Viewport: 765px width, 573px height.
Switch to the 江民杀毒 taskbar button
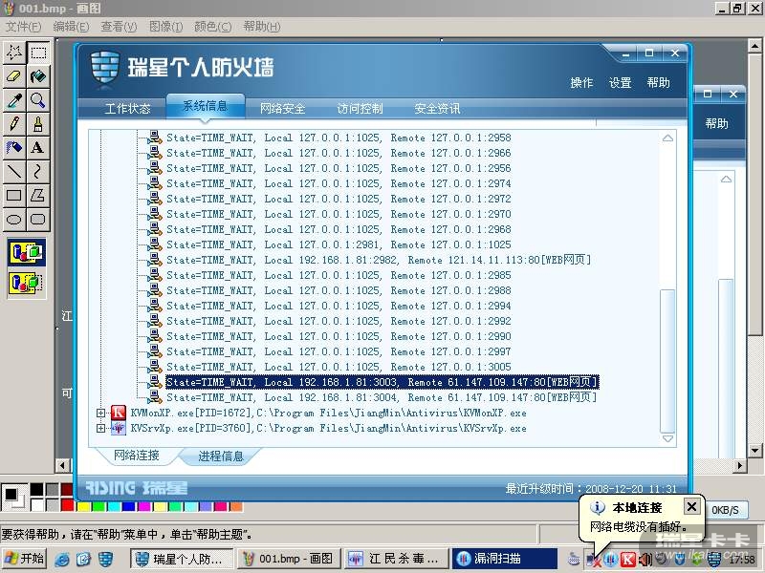pyautogui.click(x=396, y=559)
